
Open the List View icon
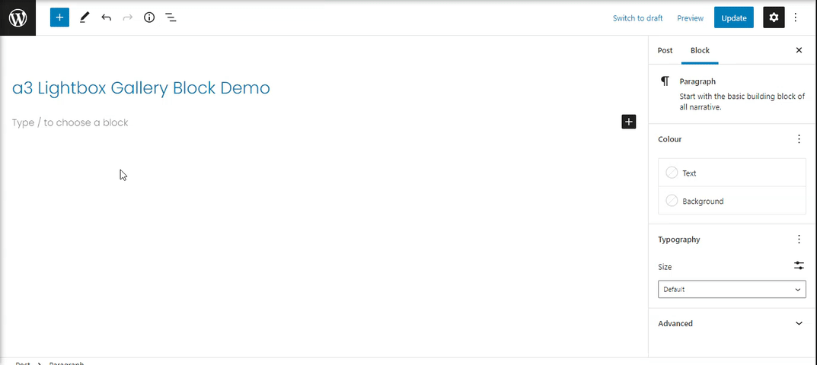(171, 17)
